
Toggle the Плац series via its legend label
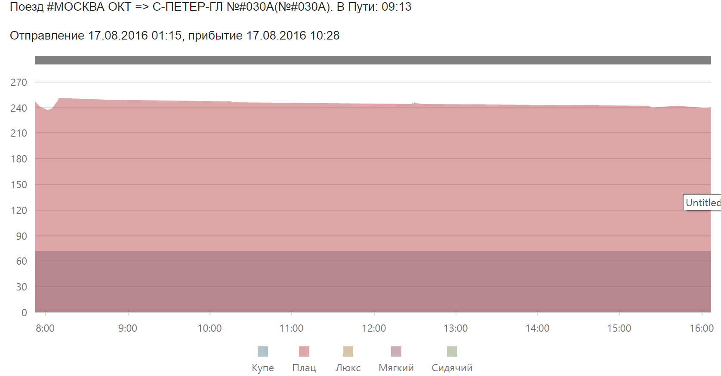tap(304, 368)
